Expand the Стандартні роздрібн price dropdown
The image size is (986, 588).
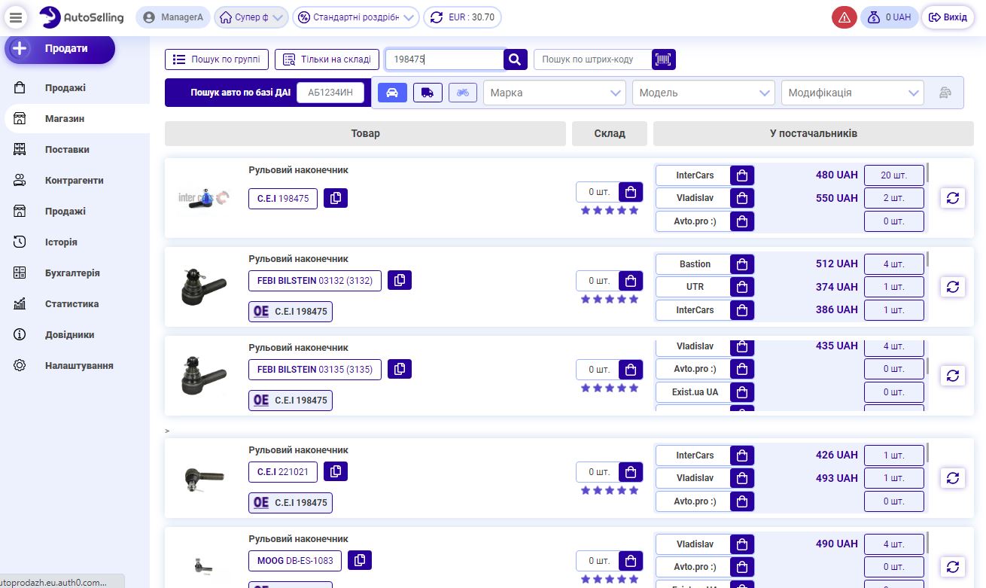356,17
